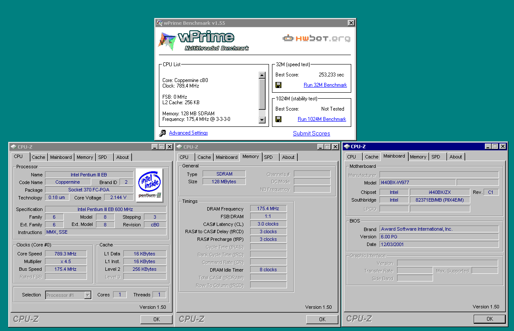This screenshot has height=331, width=514.
Task: Click the Rev. C1 chipset field
Action: [491, 192]
